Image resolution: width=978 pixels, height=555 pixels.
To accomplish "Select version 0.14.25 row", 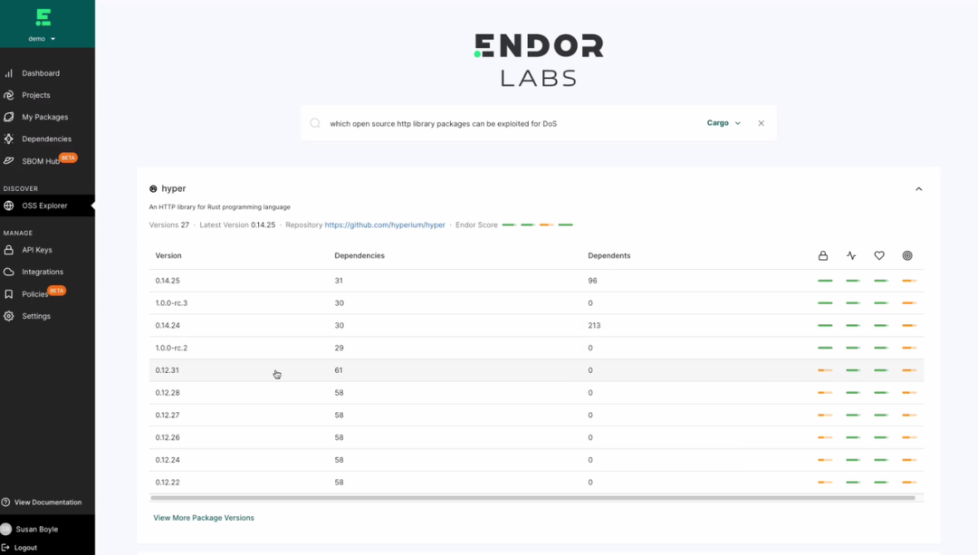I will (x=536, y=281).
